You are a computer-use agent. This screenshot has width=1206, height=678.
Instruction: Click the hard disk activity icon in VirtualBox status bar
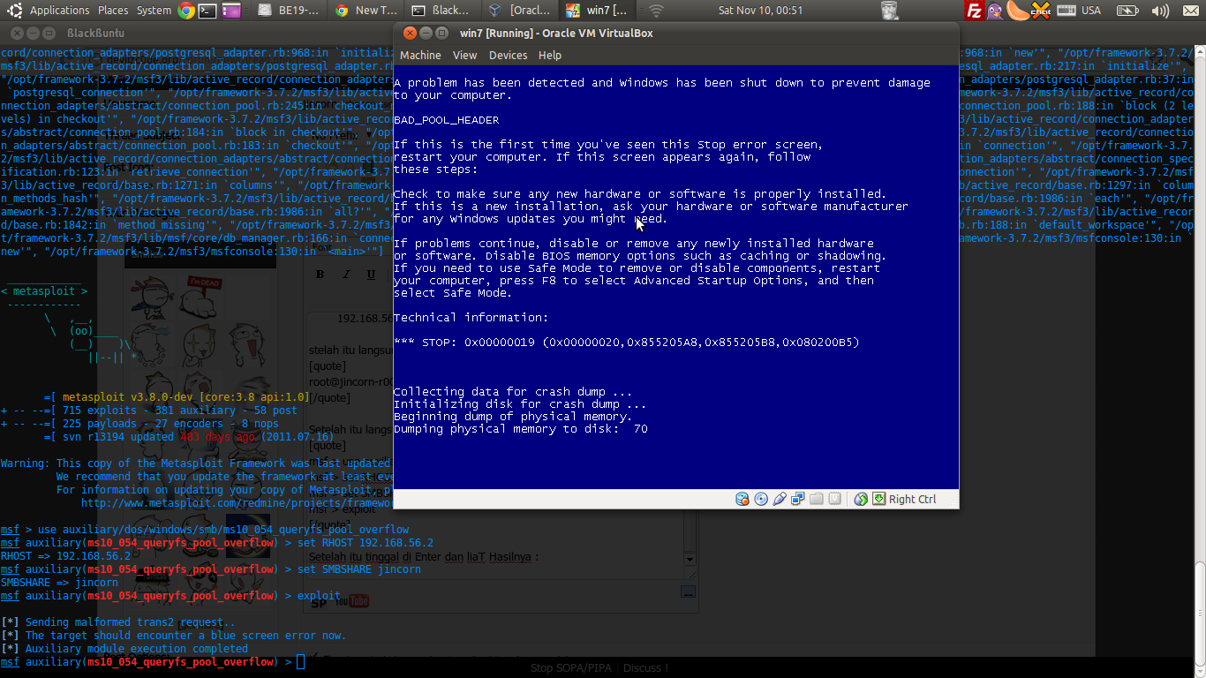click(x=742, y=499)
